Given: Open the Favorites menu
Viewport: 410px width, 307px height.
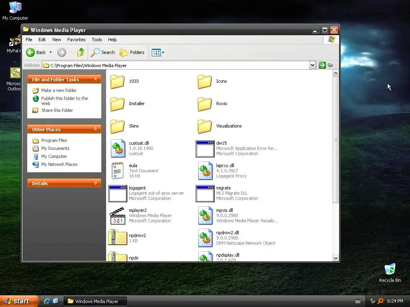Looking at the screenshot, I should (76, 40).
